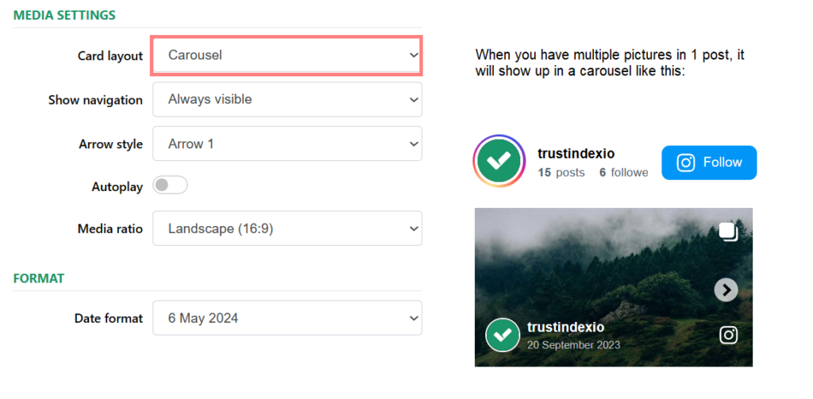
Task: Open the Date format dropdown
Action: click(287, 318)
